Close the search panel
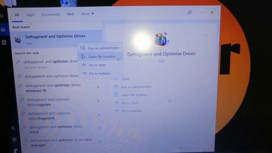 pos(212,12)
